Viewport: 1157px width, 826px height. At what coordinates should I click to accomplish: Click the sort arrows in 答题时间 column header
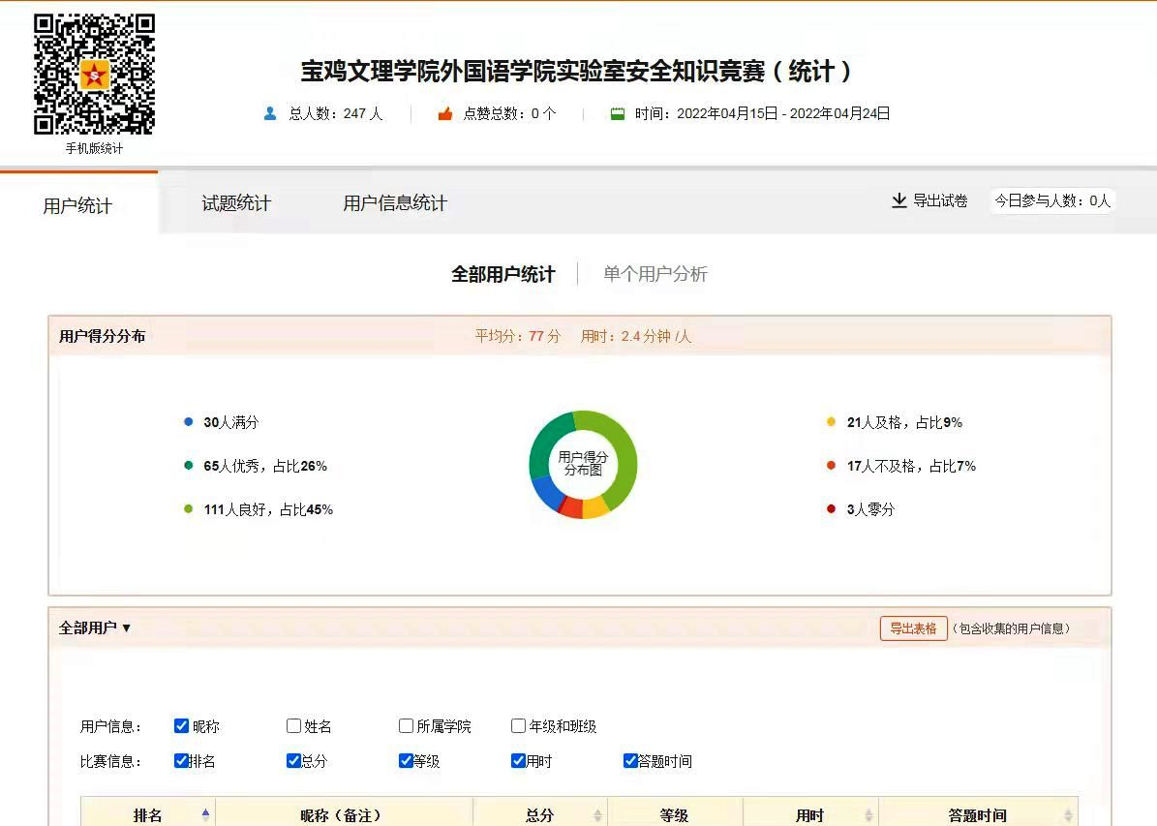1068,815
